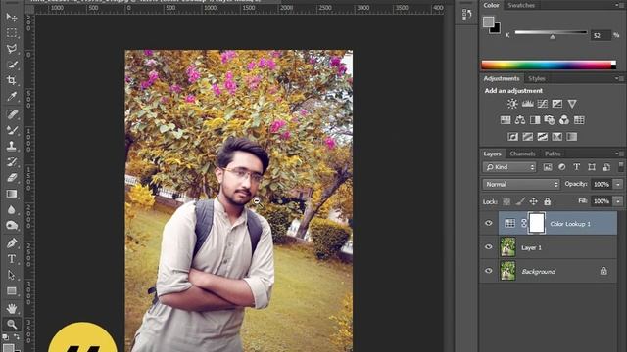Hide the Background layer
This screenshot has width=627, height=352.
coord(489,271)
